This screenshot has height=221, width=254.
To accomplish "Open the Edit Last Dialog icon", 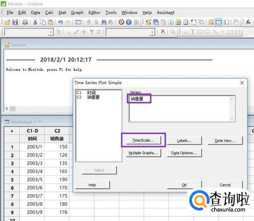I will pos(78,22).
